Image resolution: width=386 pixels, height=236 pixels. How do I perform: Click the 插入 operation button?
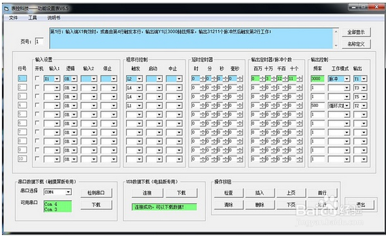pyautogui.click(x=260, y=193)
